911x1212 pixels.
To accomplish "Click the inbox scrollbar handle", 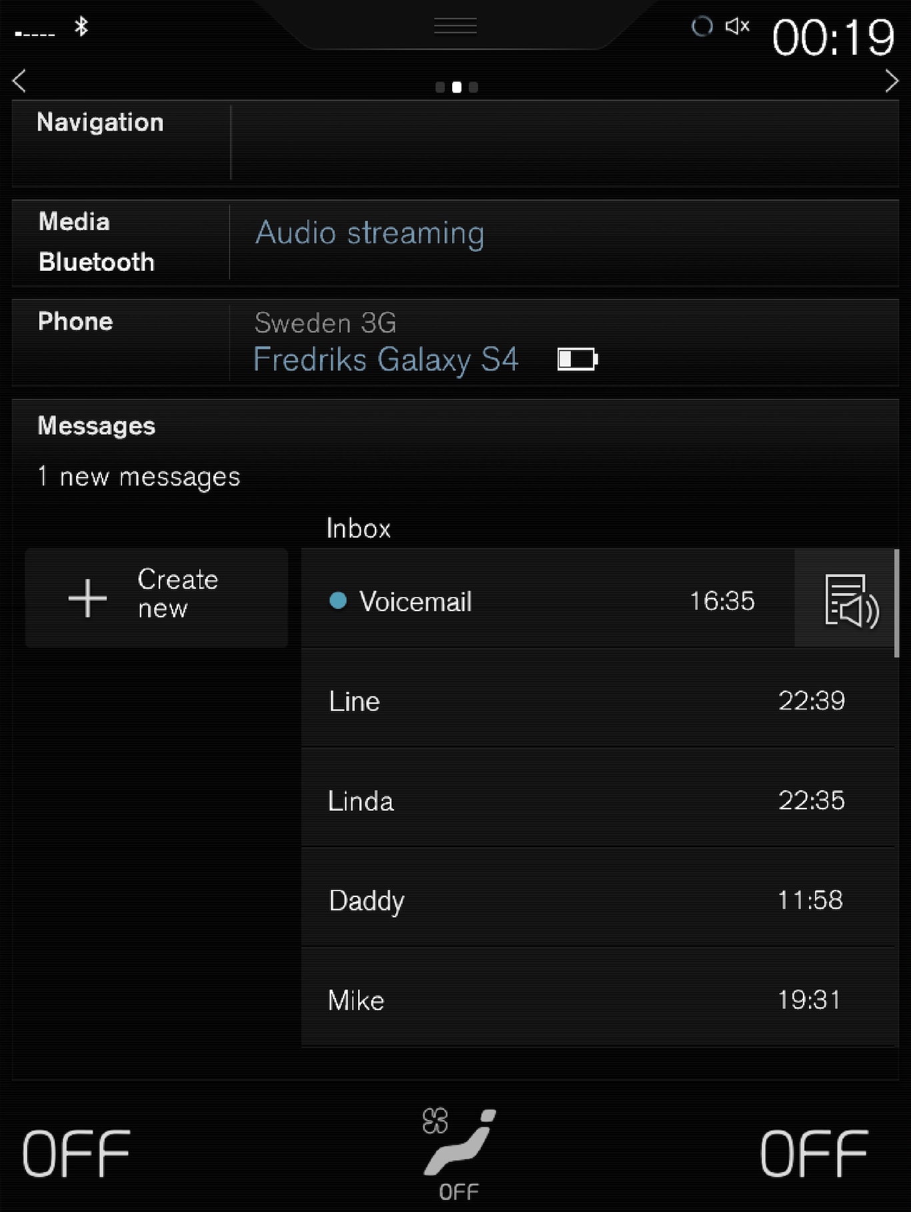I will [x=896, y=603].
